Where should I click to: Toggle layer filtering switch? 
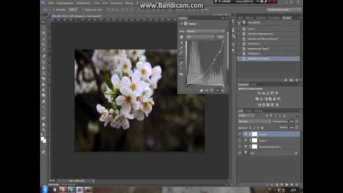click(x=297, y=115)
